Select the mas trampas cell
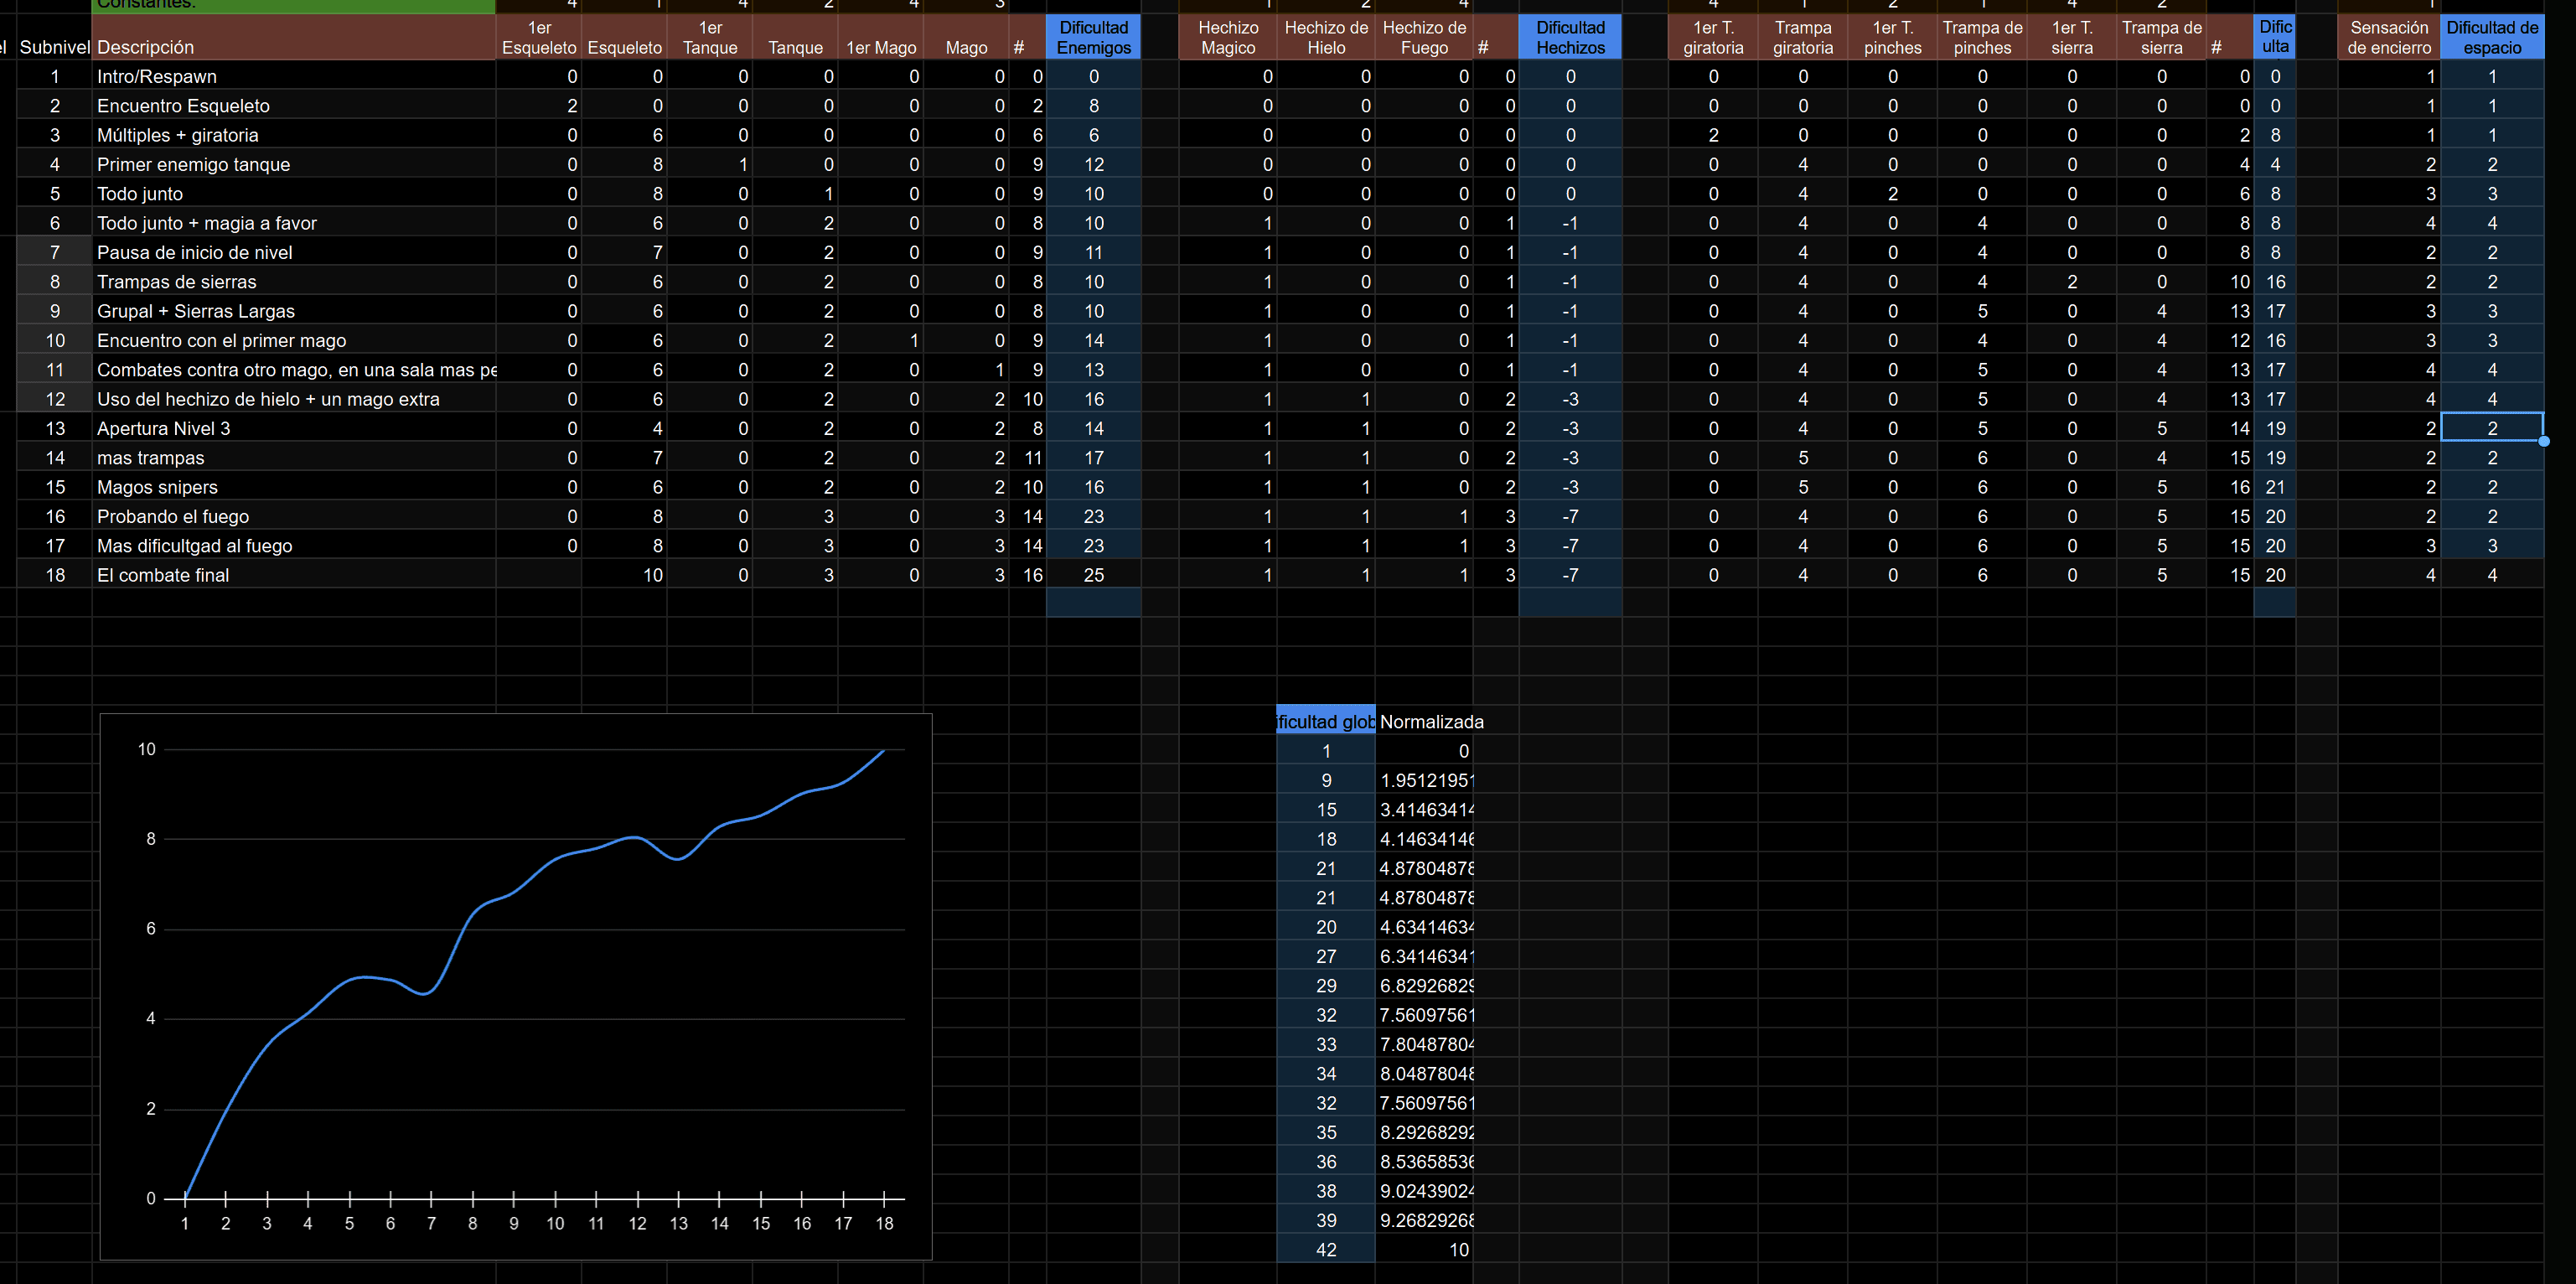This screenshot has height=1284, width=2576. click(x=293, y=457)
